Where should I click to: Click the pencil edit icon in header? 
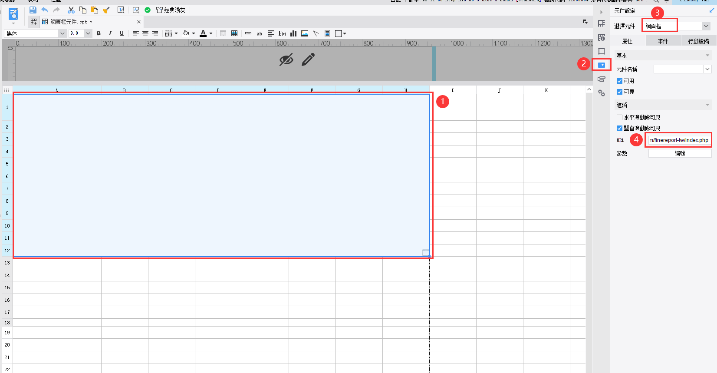pyautogui.click(x=308, y=59)
